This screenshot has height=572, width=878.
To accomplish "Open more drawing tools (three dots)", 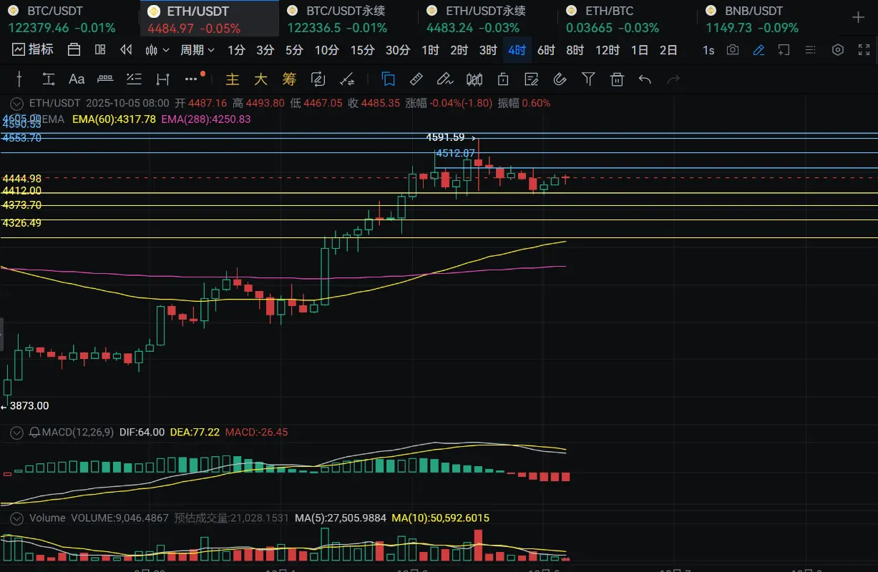I will click(x=191, y=79).
